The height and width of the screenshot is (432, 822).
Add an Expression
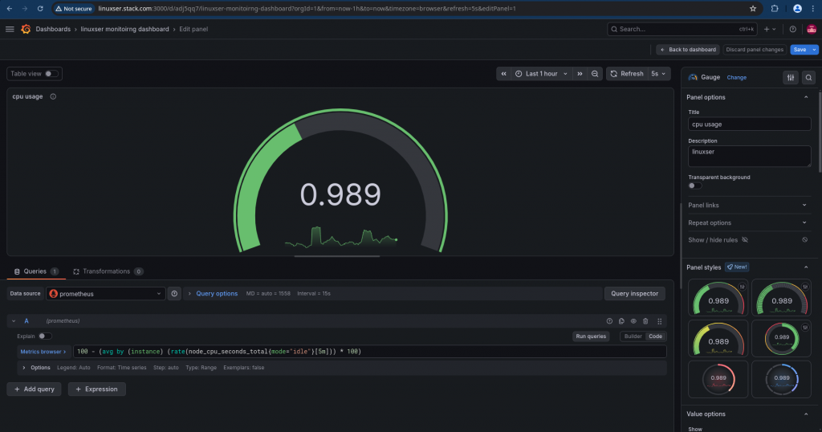96,389
